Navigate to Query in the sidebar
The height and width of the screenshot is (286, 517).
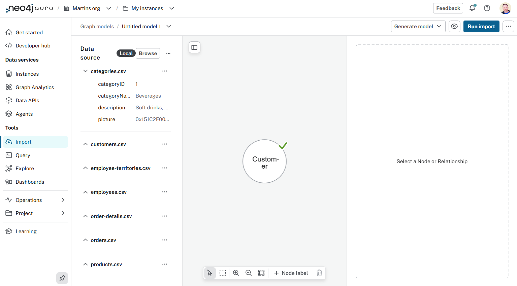coord(23,155)
